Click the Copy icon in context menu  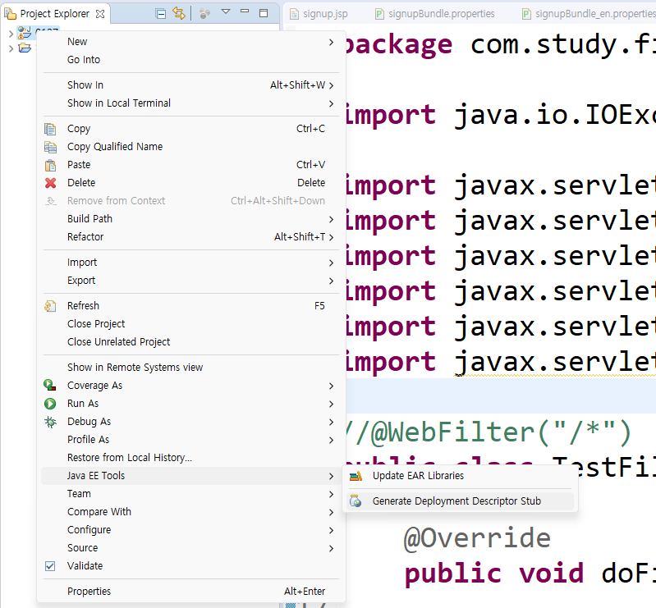point(50,129)
